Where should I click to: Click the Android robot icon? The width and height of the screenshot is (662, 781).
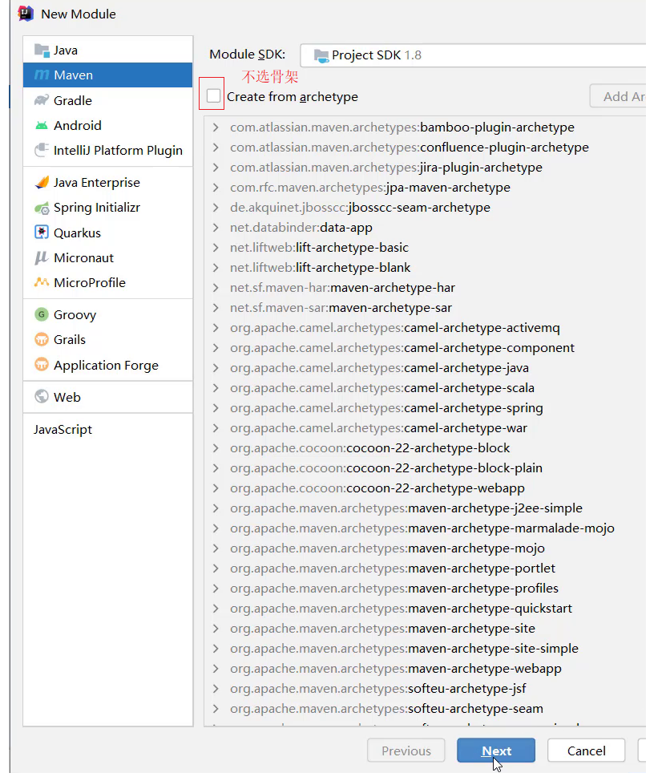tap(42, 126)
